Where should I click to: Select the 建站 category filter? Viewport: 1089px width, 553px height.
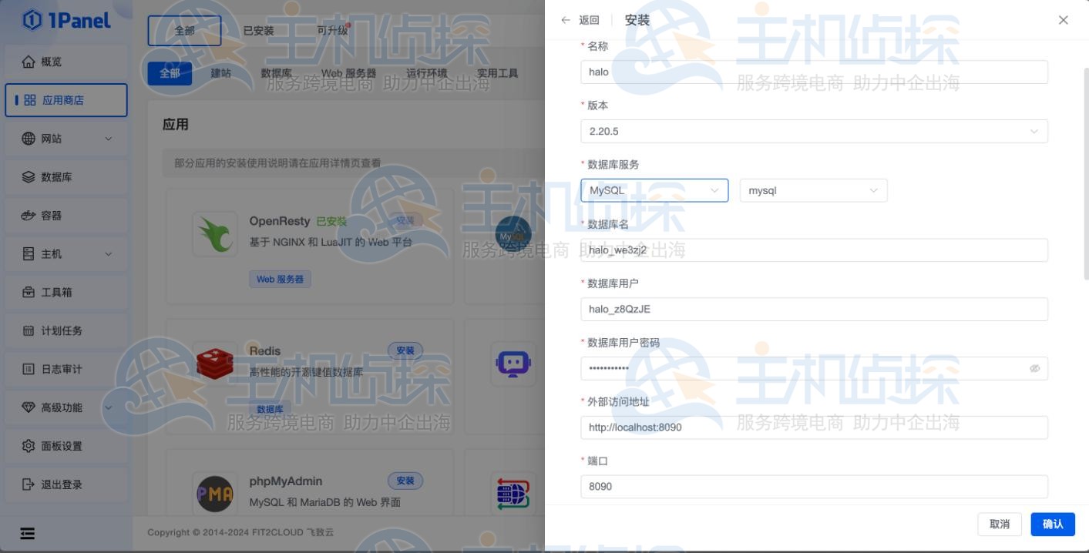pos(220,73)
